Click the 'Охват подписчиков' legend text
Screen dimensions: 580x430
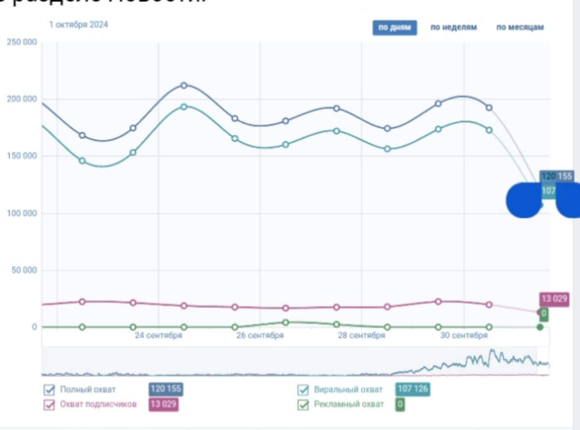coord(98,404)
